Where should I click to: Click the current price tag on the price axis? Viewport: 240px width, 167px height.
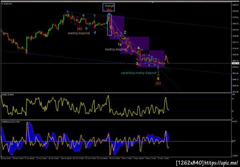tap(236, 63)
